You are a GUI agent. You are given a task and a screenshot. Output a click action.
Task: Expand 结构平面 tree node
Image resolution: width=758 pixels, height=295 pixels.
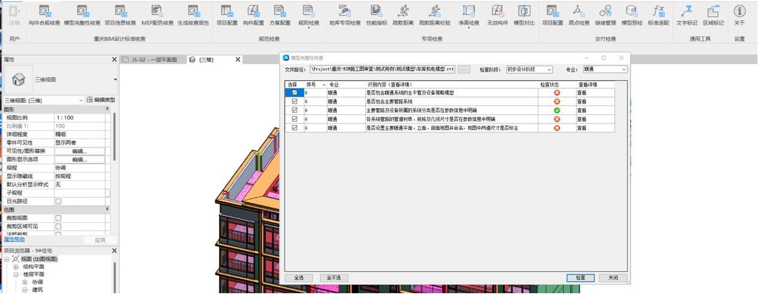[16, 267]
